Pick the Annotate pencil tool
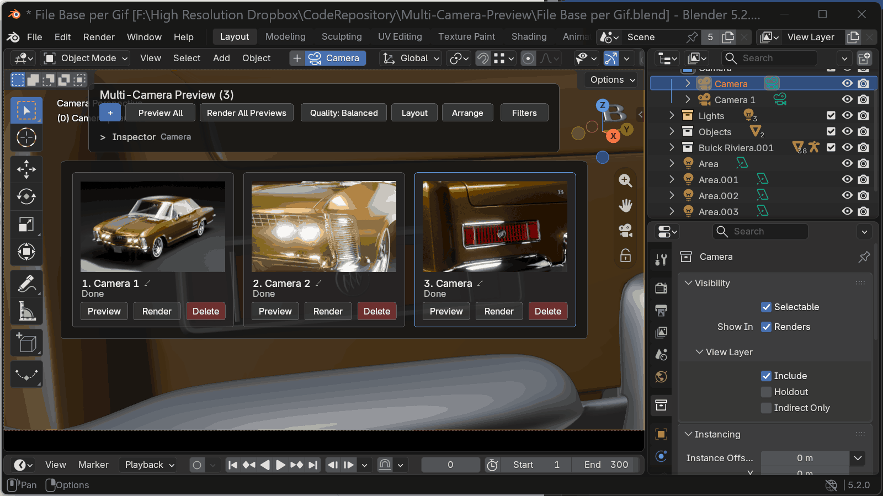Viewport: 883px width, 496px height. (x=26, y=284)
